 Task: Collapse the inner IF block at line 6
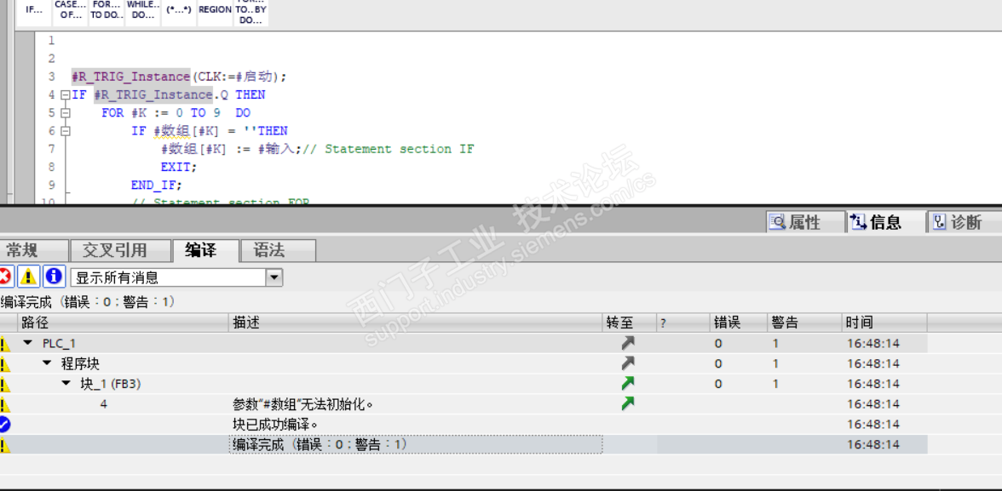[x=65, y=131]
